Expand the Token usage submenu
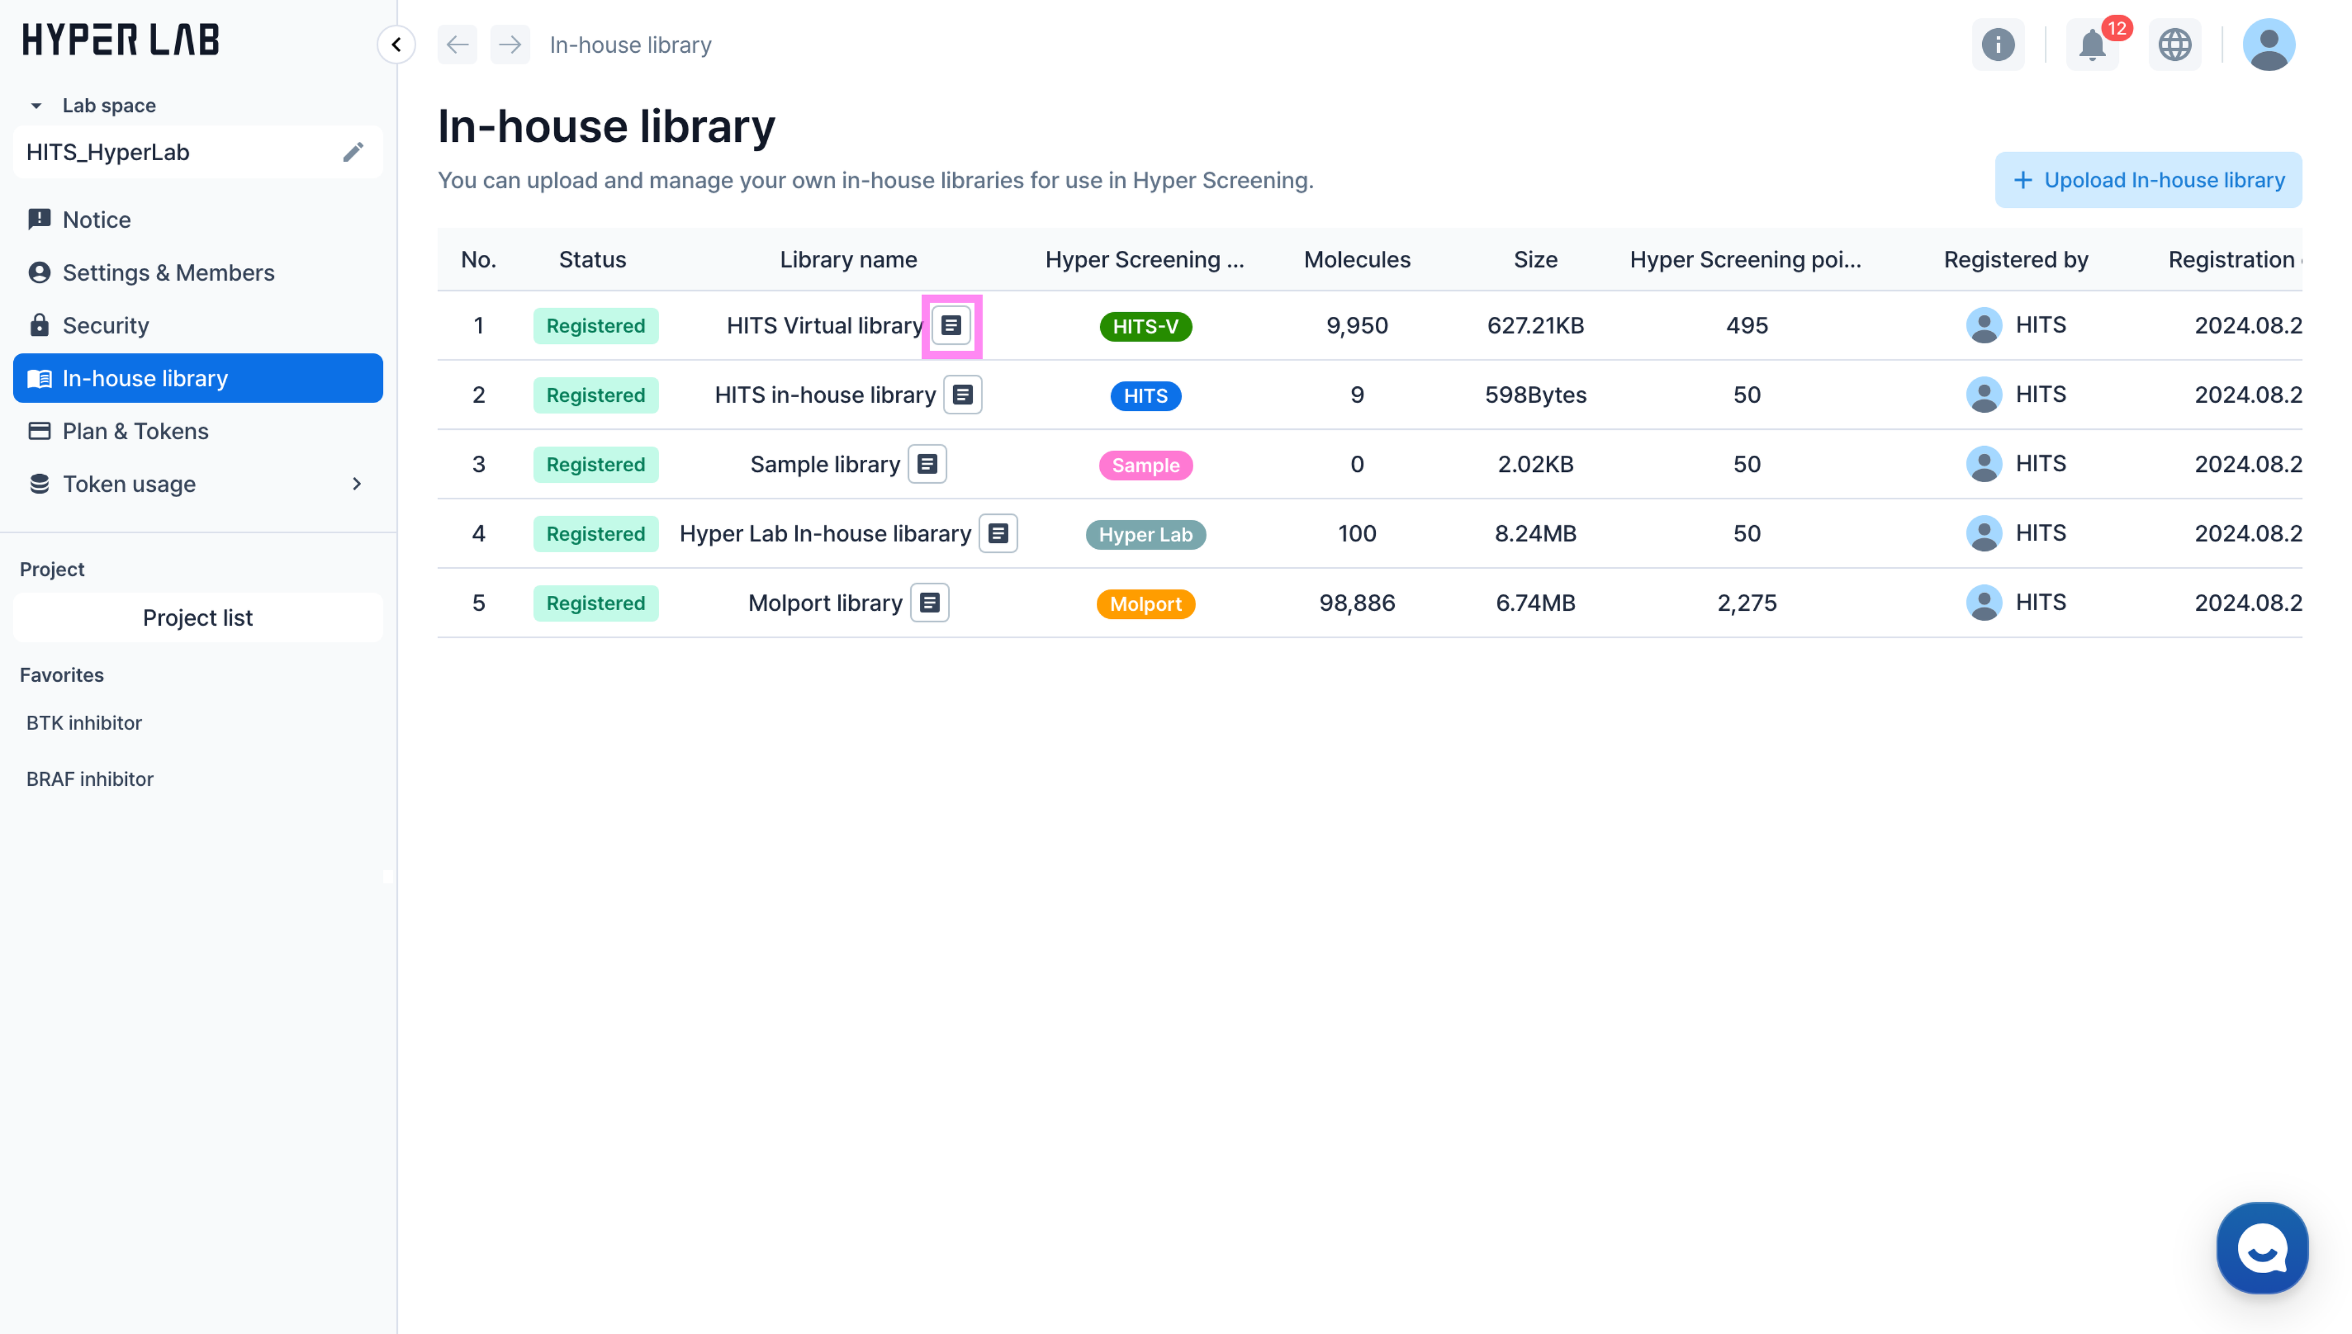 pos(357,484)
